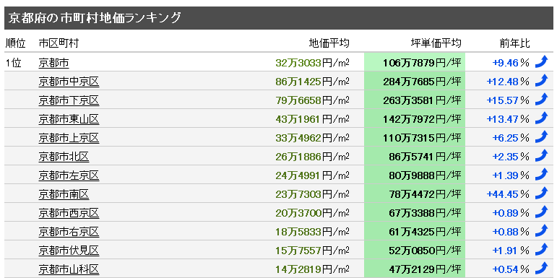The height and width of the screenshot is (278, 557).
Task: Open the 京都市南区 link
Action: click(x=64, y=194)
